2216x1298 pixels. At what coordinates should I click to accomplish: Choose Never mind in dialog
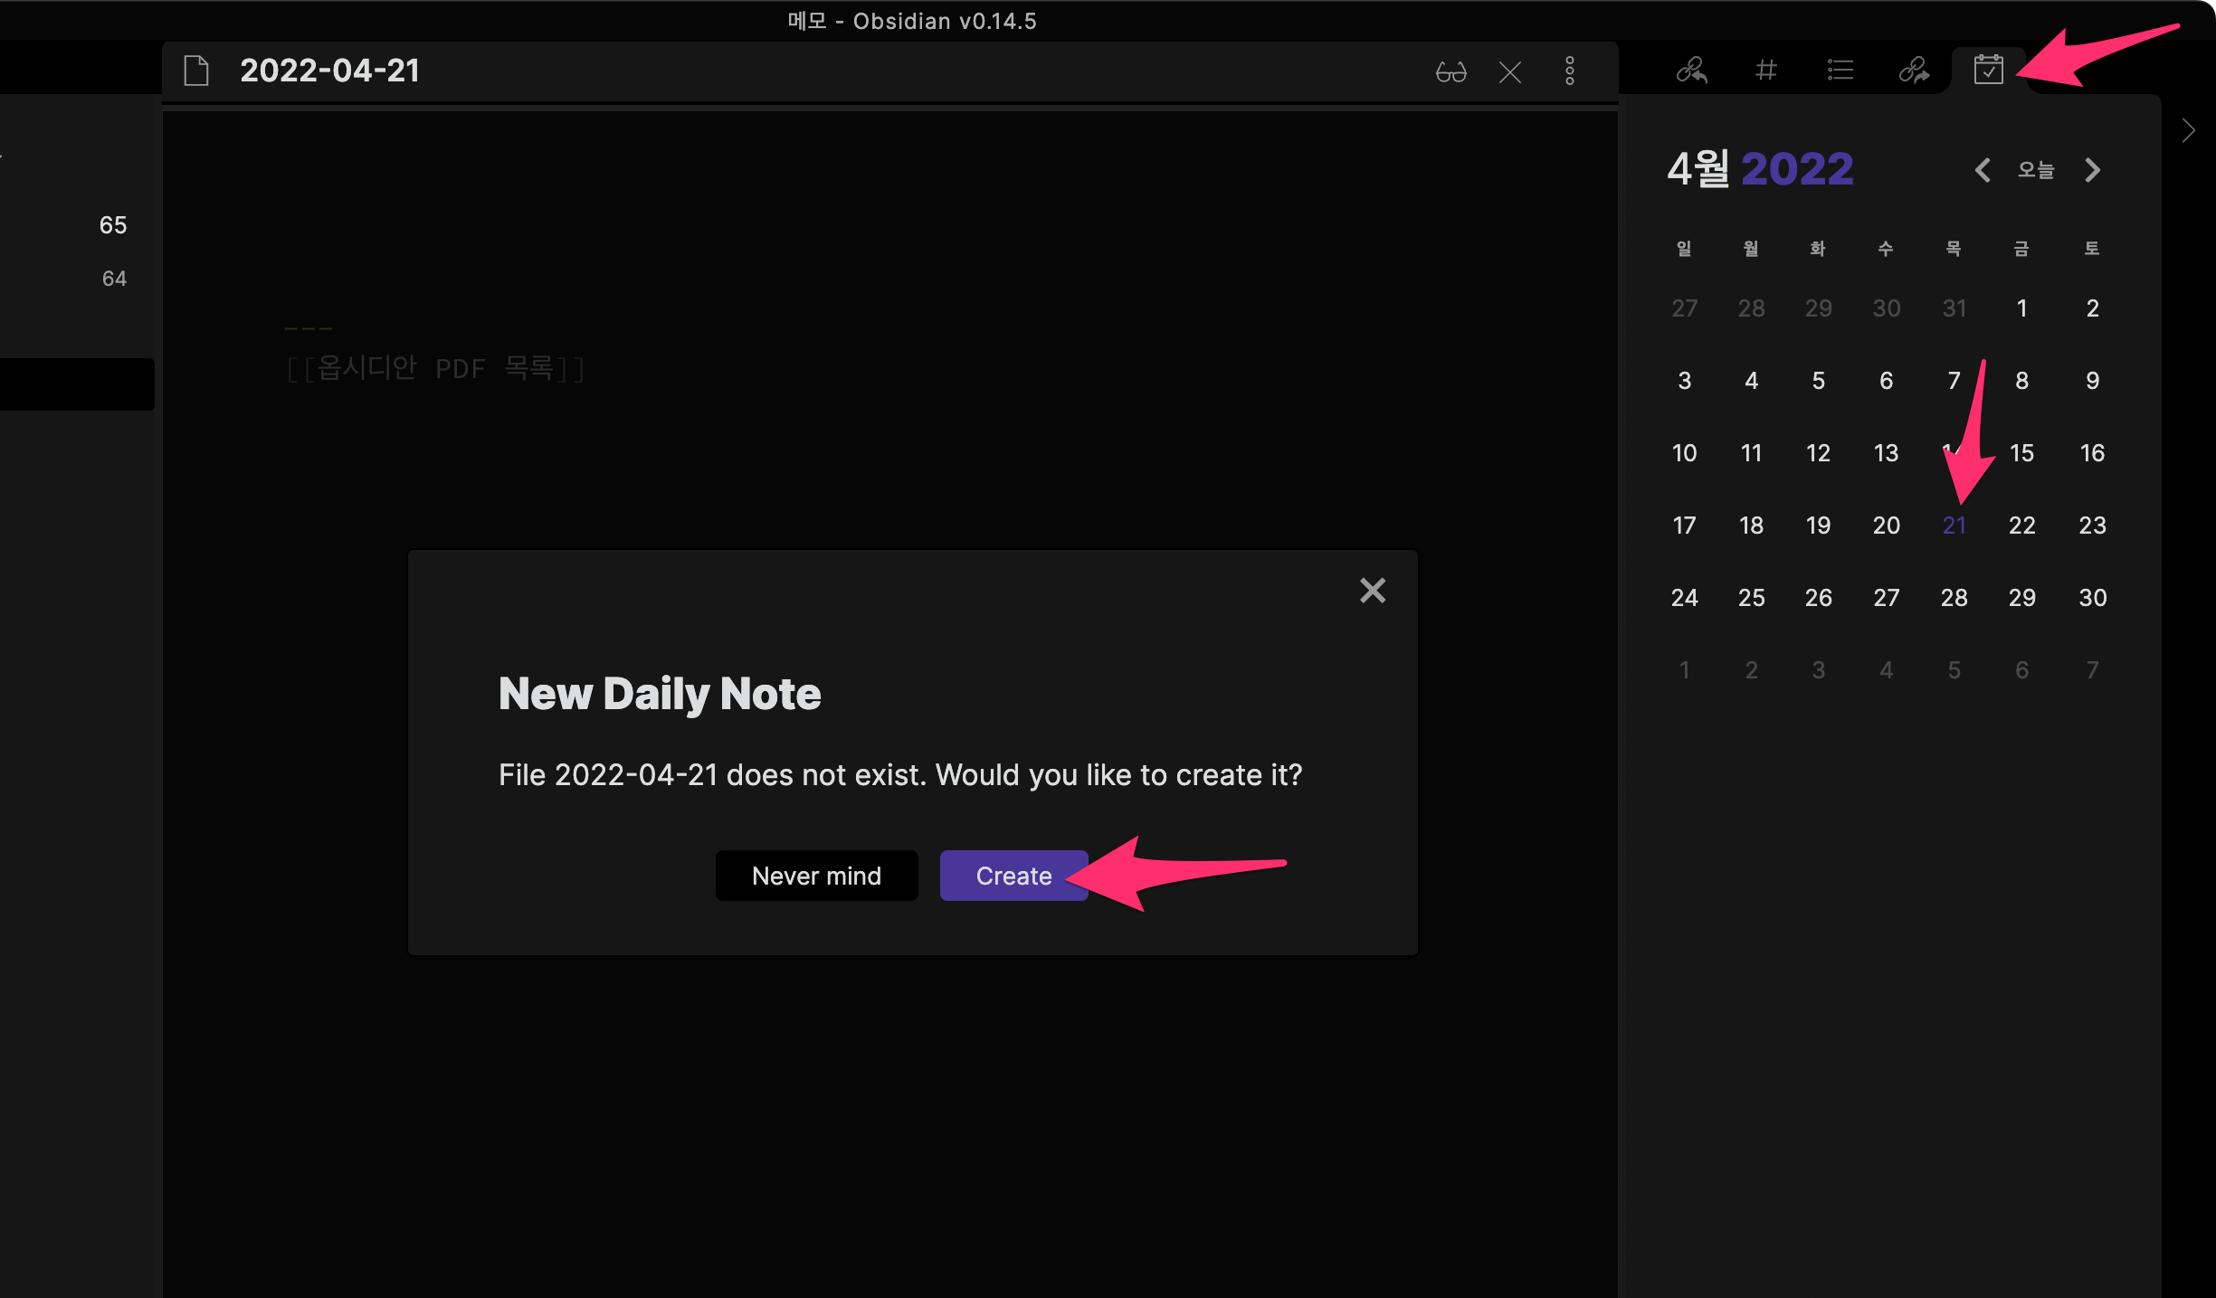[816, 876]
